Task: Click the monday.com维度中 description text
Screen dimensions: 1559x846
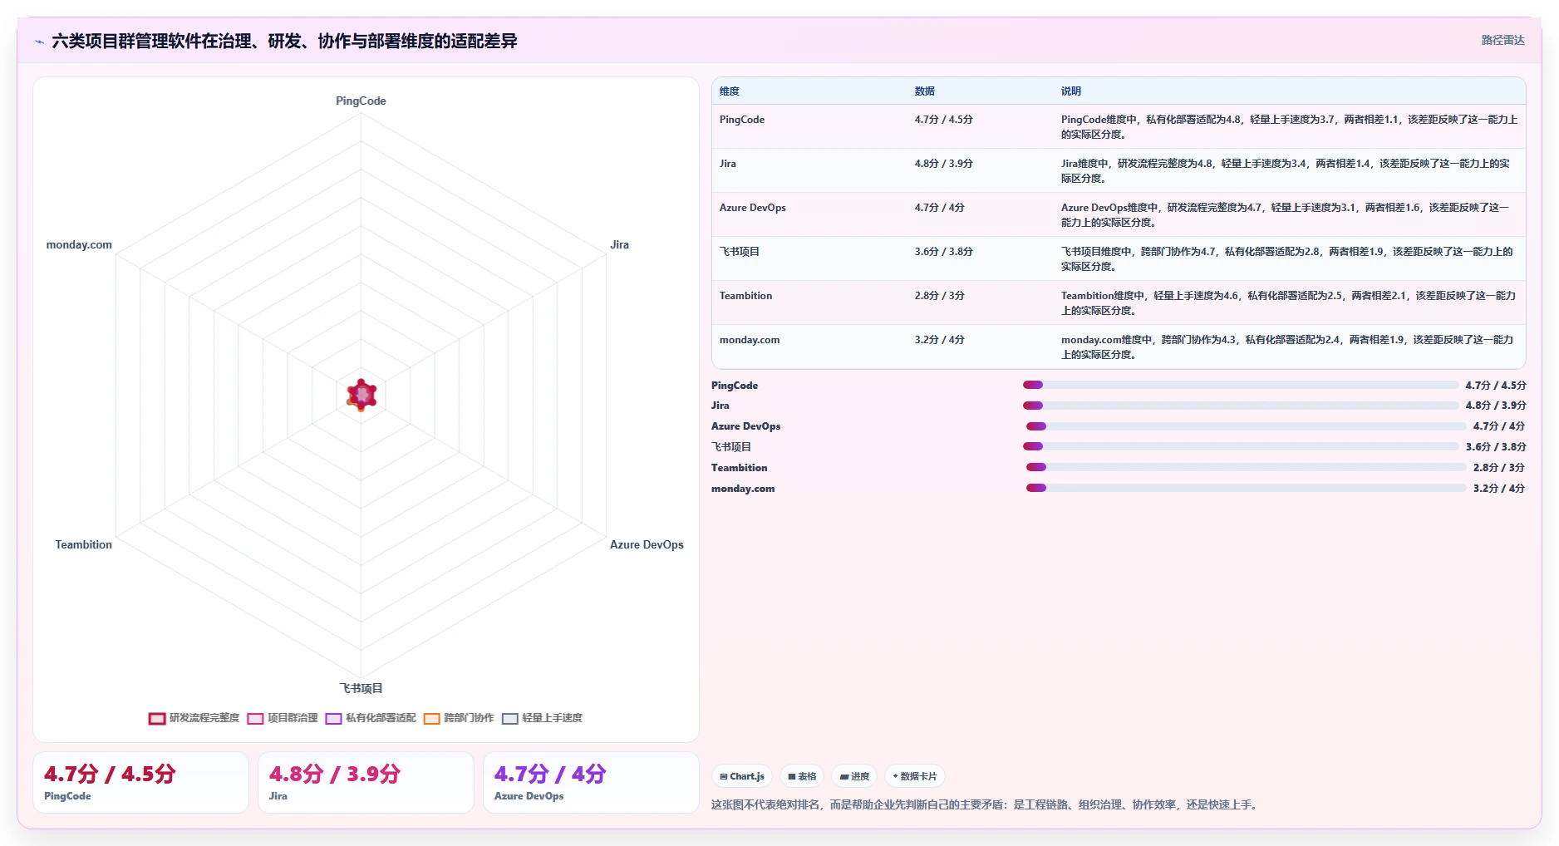Action: 1287,347
